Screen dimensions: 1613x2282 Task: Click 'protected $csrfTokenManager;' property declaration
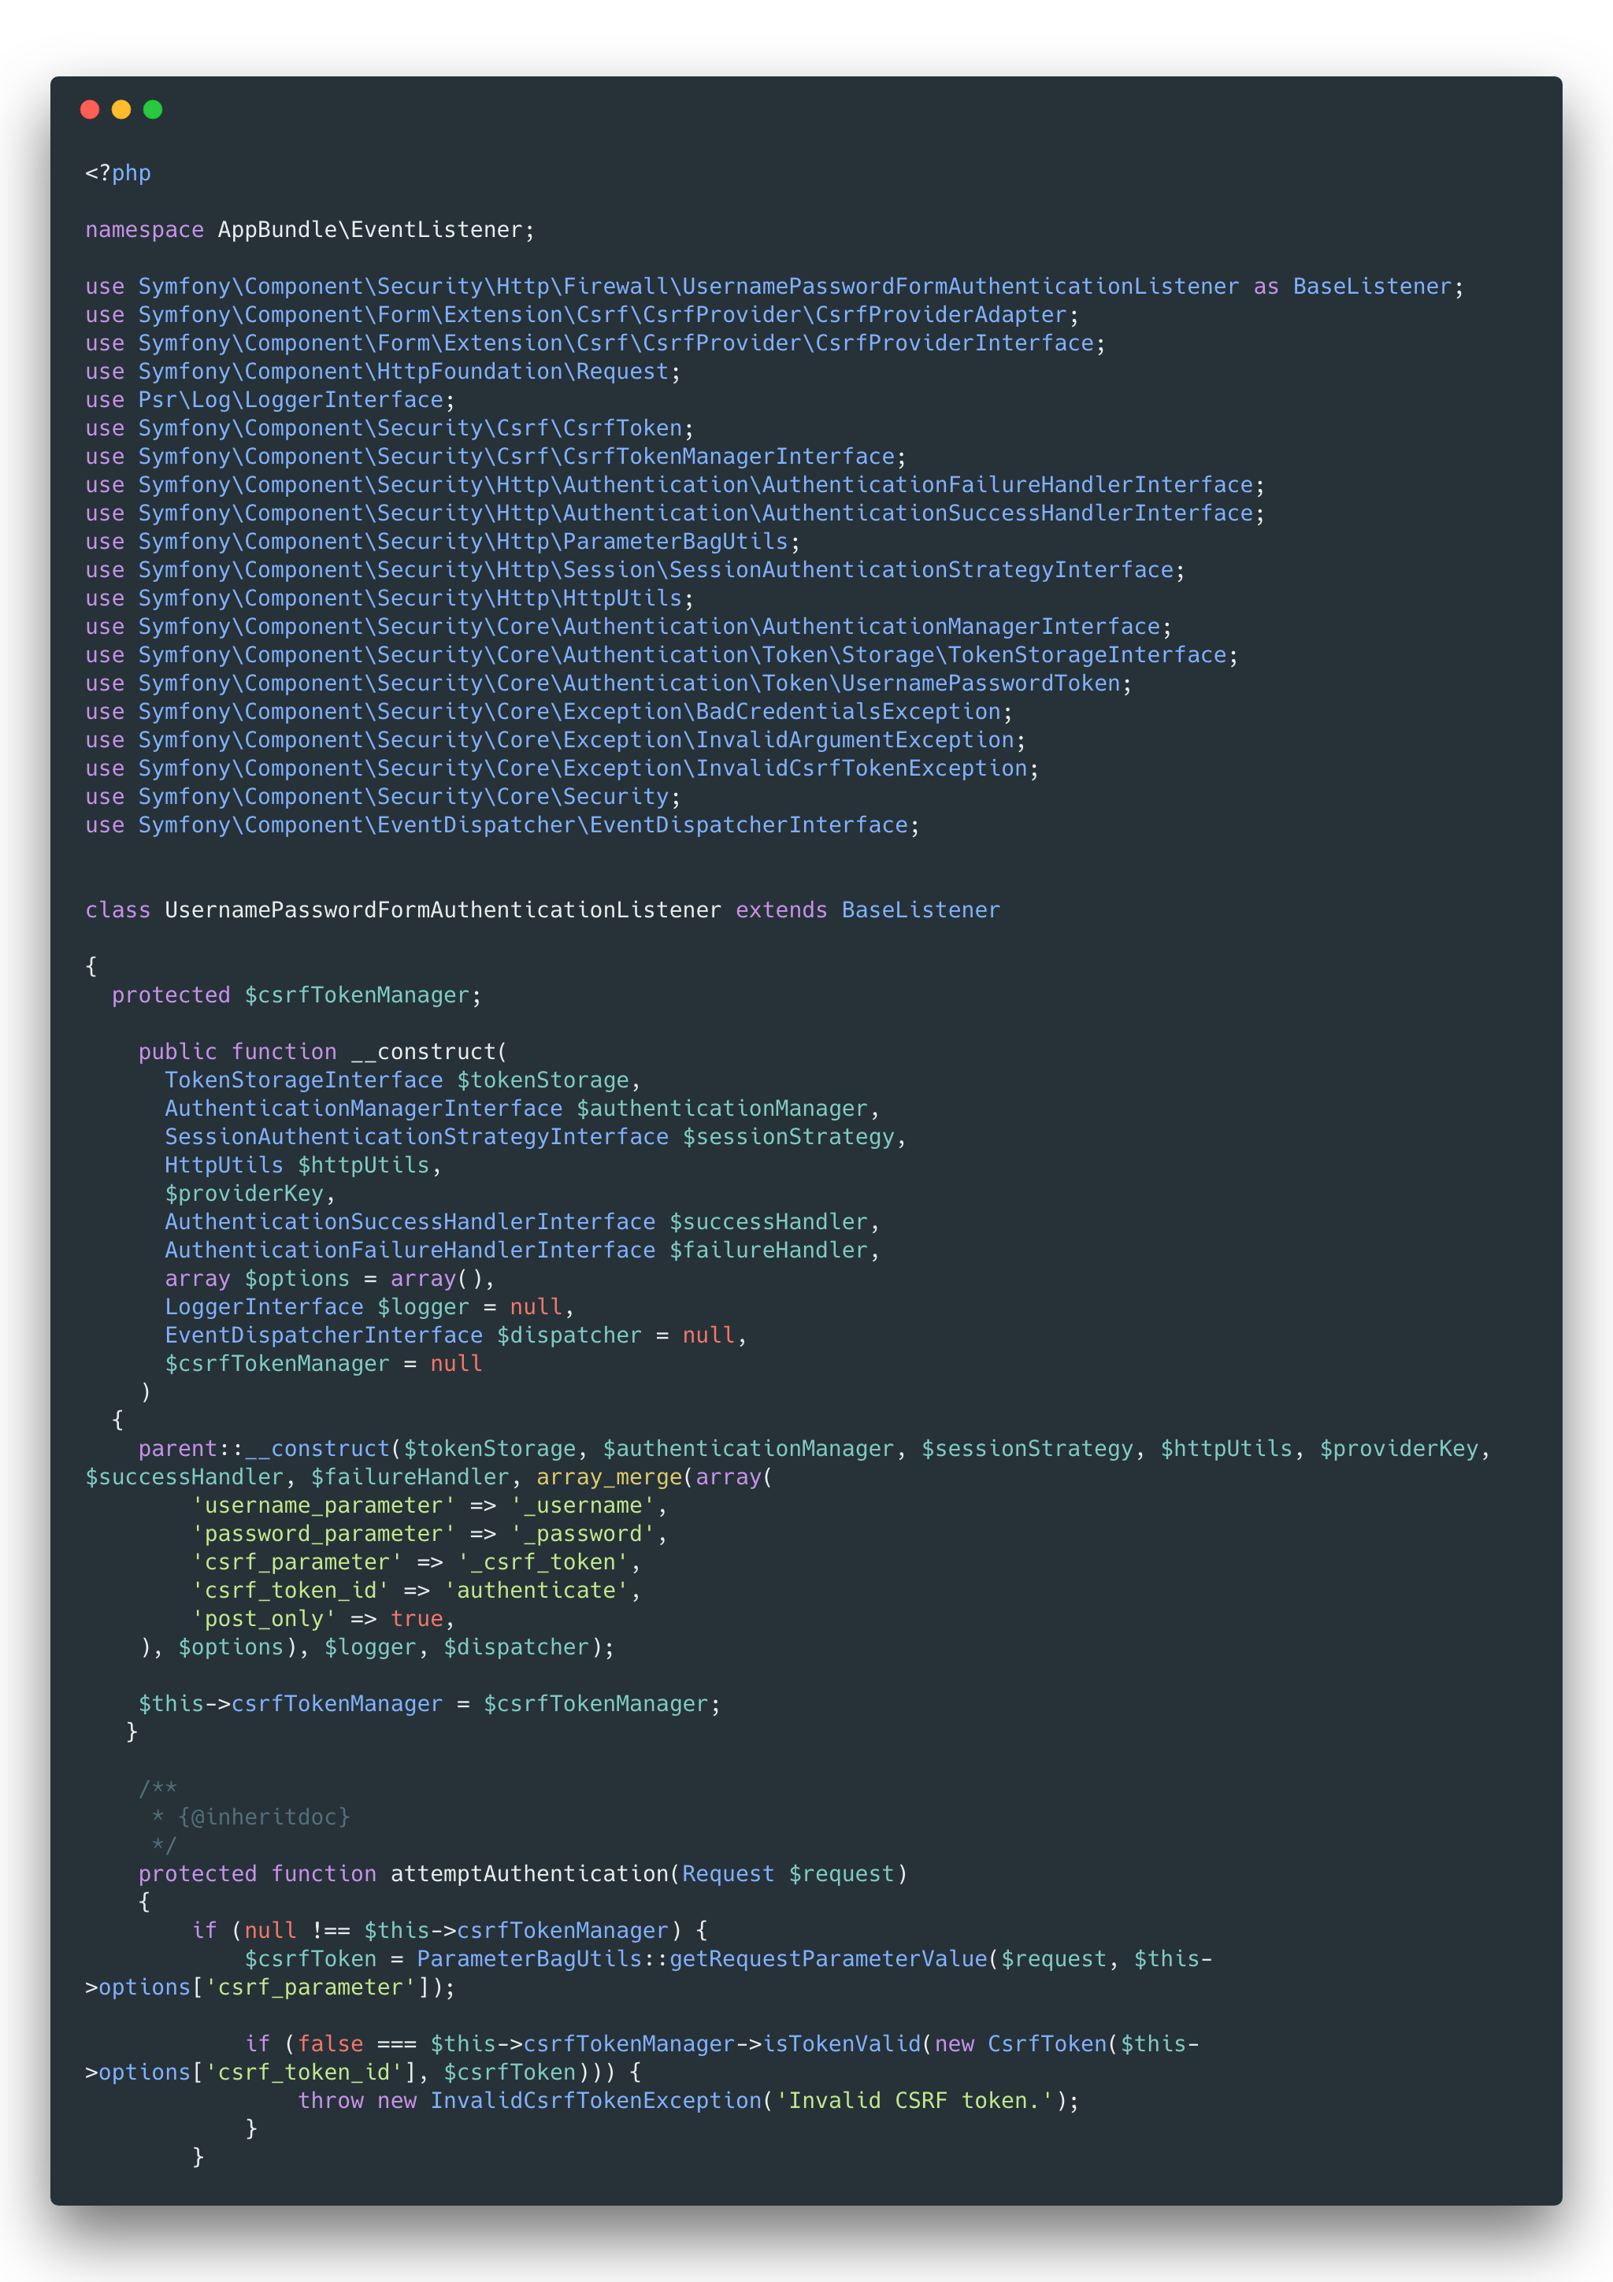(x=297, y=995)
